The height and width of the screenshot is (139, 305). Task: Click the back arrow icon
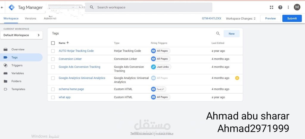pos(2,7)
